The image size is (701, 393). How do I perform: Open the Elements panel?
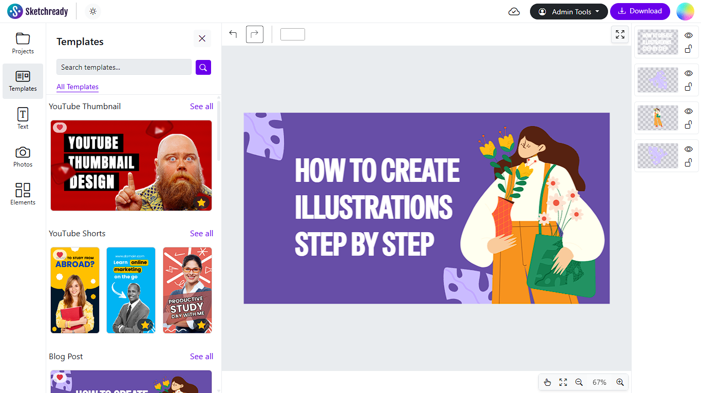[x=23, y=194]
